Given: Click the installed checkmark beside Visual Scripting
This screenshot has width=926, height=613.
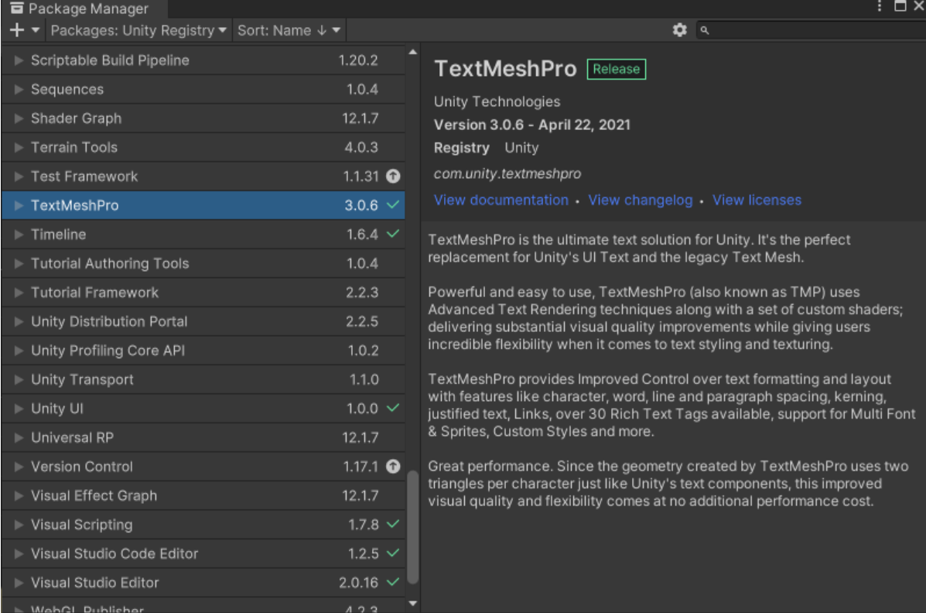Looking at the screenshot, I should [393, 524].
